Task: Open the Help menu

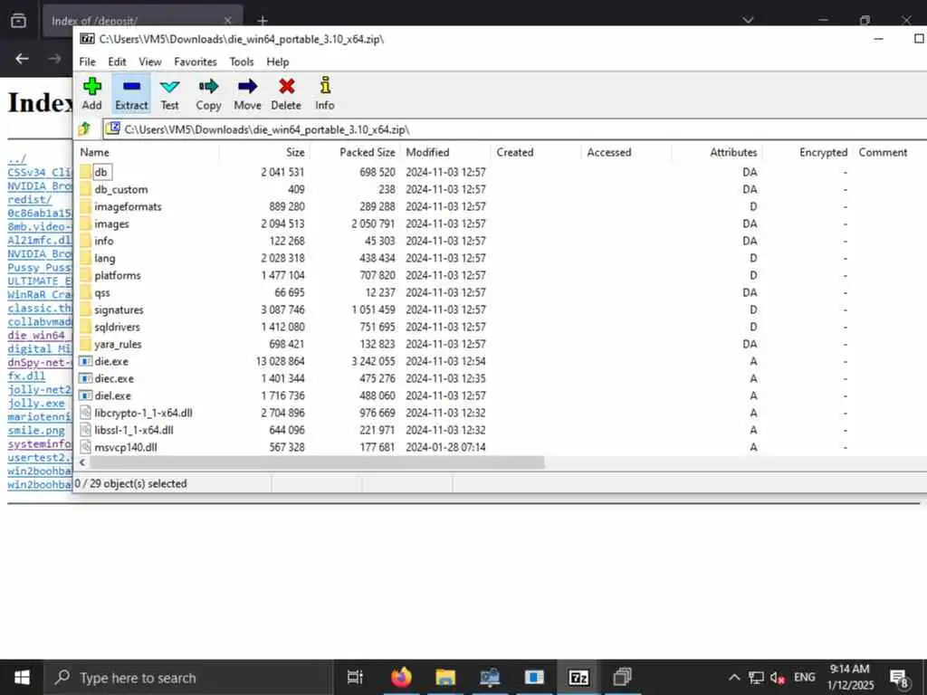Action: tap(277, 62)
